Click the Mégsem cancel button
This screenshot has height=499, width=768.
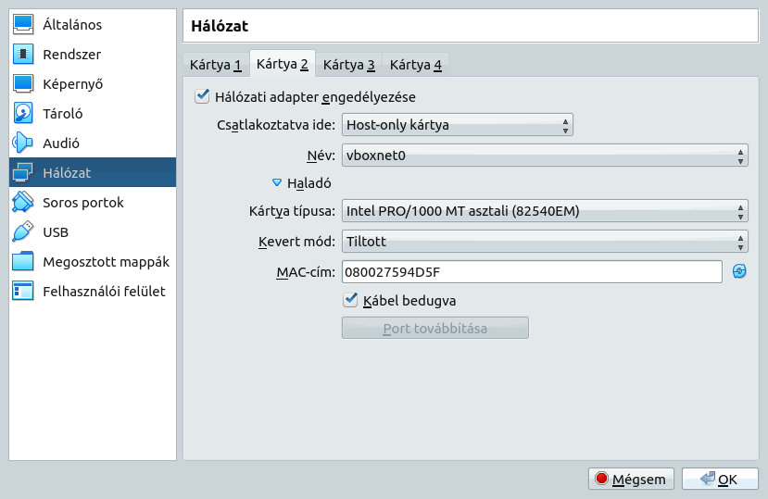[x=631, y=479]
